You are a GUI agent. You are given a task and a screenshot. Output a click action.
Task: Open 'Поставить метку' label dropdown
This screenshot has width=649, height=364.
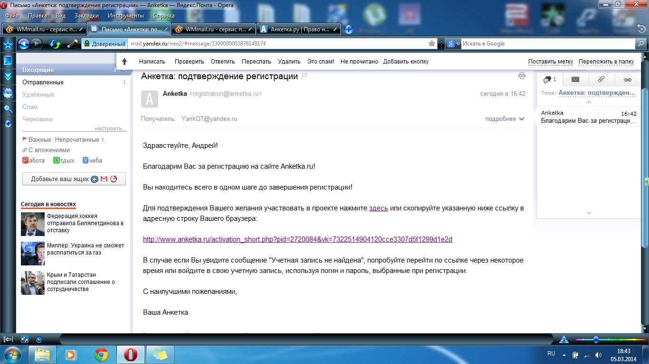tap(551, 62)
